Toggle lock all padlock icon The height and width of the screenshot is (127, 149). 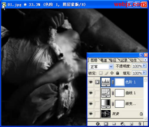(117, 73)
